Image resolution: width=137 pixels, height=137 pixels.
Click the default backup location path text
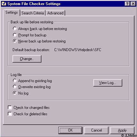(78, 50)
